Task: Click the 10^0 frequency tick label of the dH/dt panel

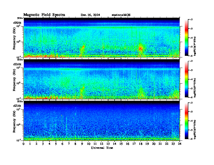Action: (x=18, y=42)
